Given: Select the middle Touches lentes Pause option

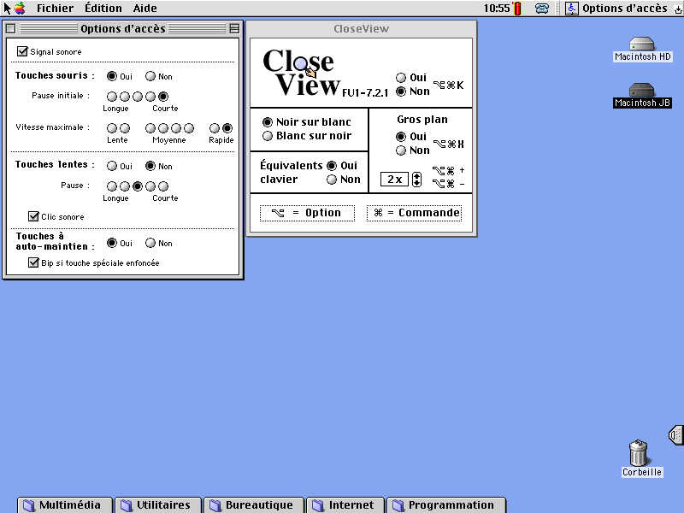Looking at the screenshot, I should [x=138, y=186].
